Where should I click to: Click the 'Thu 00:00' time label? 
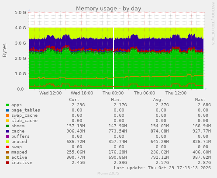113,93
